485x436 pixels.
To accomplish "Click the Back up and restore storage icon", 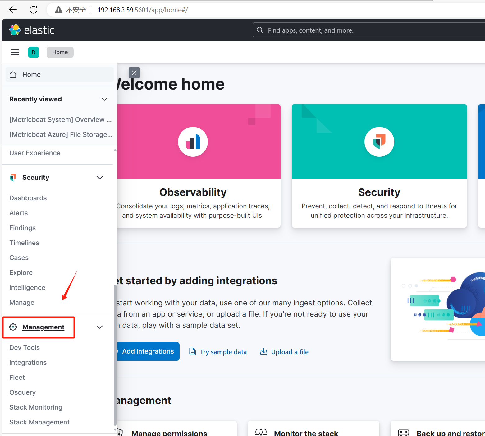I will pyautogui.click(x=404, y=433).
